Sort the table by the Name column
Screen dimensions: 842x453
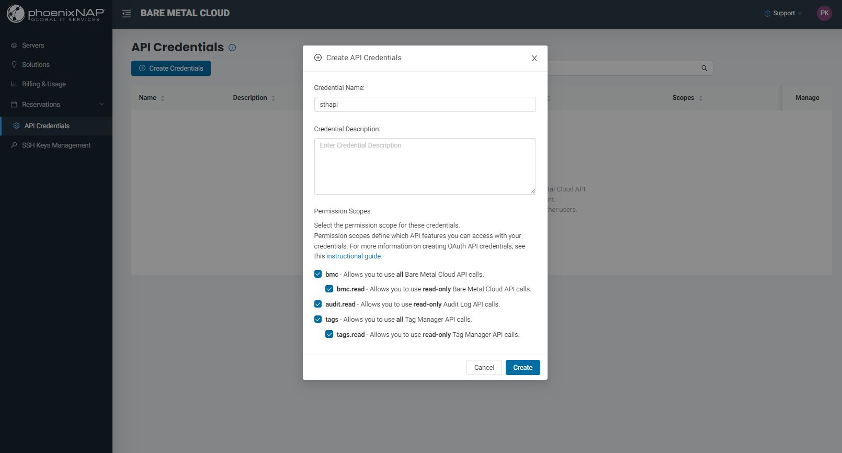pyautogui.click(x=163, y=98)
